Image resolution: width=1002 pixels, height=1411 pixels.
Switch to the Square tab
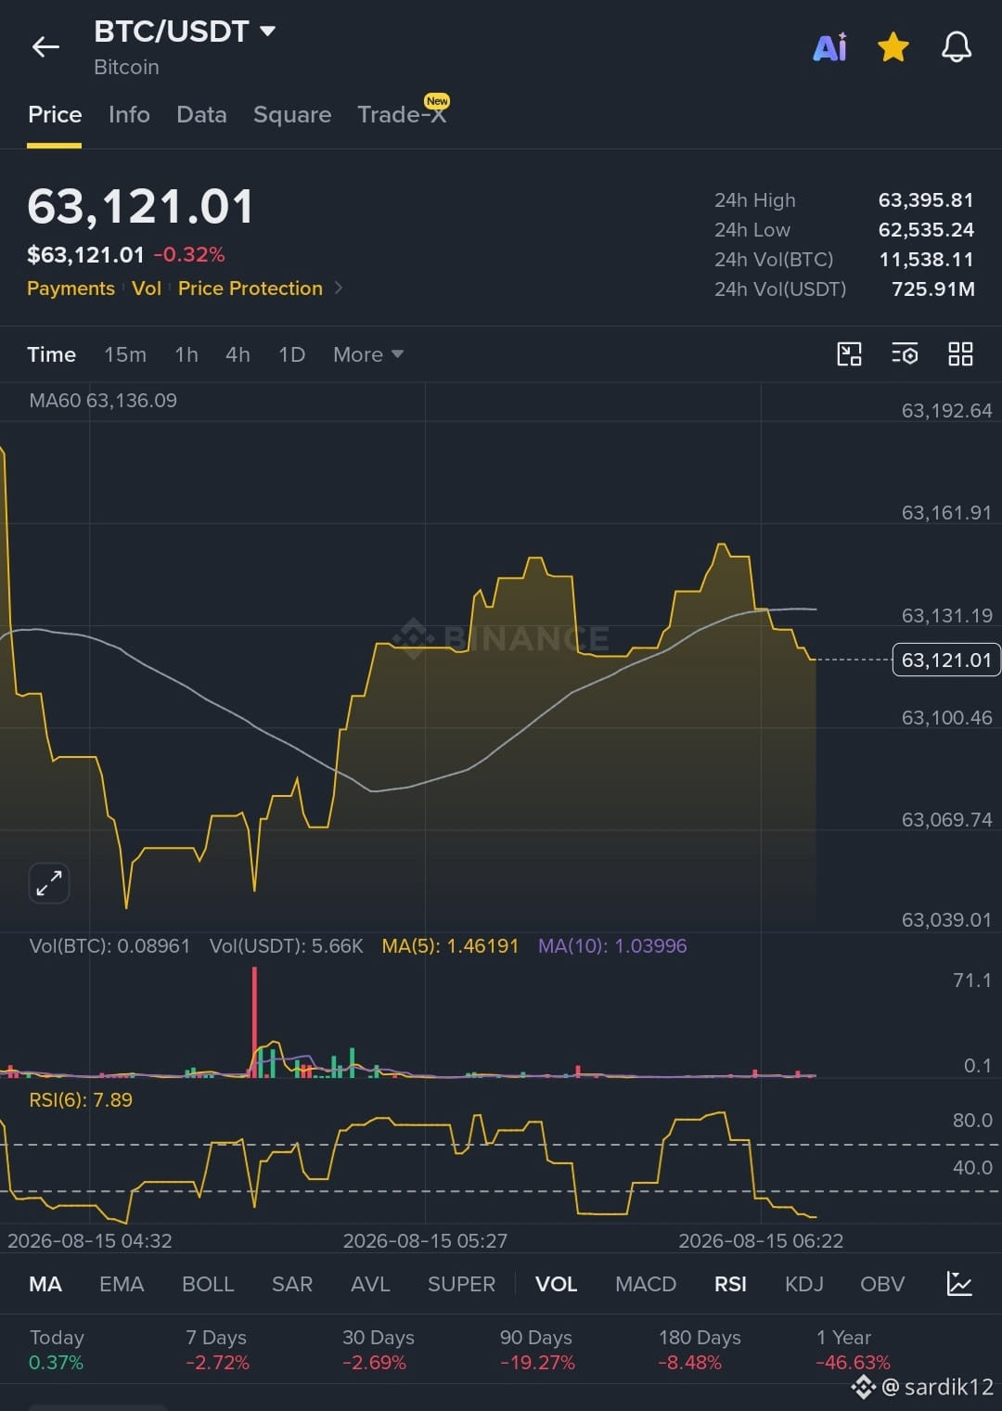point(292,114)
